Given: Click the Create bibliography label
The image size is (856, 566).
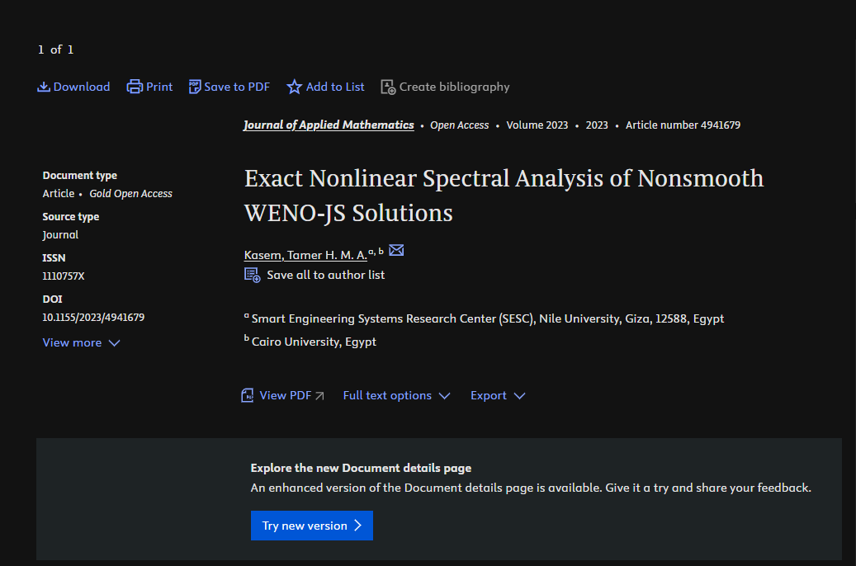Looking at the screenshot, I should coord(454,87).
